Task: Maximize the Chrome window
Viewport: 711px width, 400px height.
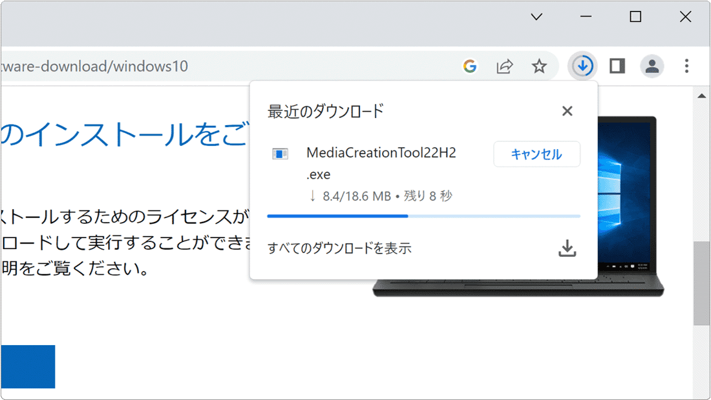Action: click(636, 17)
